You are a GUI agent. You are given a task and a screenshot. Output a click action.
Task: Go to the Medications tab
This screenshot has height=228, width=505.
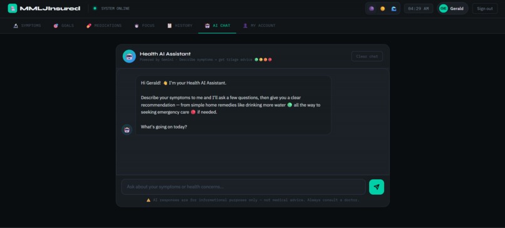[x=104, y=26]
